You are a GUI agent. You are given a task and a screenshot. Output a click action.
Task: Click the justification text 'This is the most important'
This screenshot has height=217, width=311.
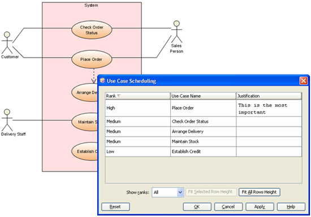pos(262,108)
